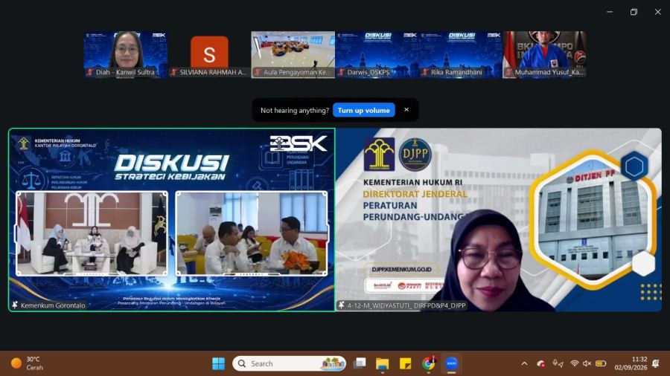Click the muted speaker volume tray icon
Image resolution: width=670 pixels, height=376 pixels.
tap(587, 363)
